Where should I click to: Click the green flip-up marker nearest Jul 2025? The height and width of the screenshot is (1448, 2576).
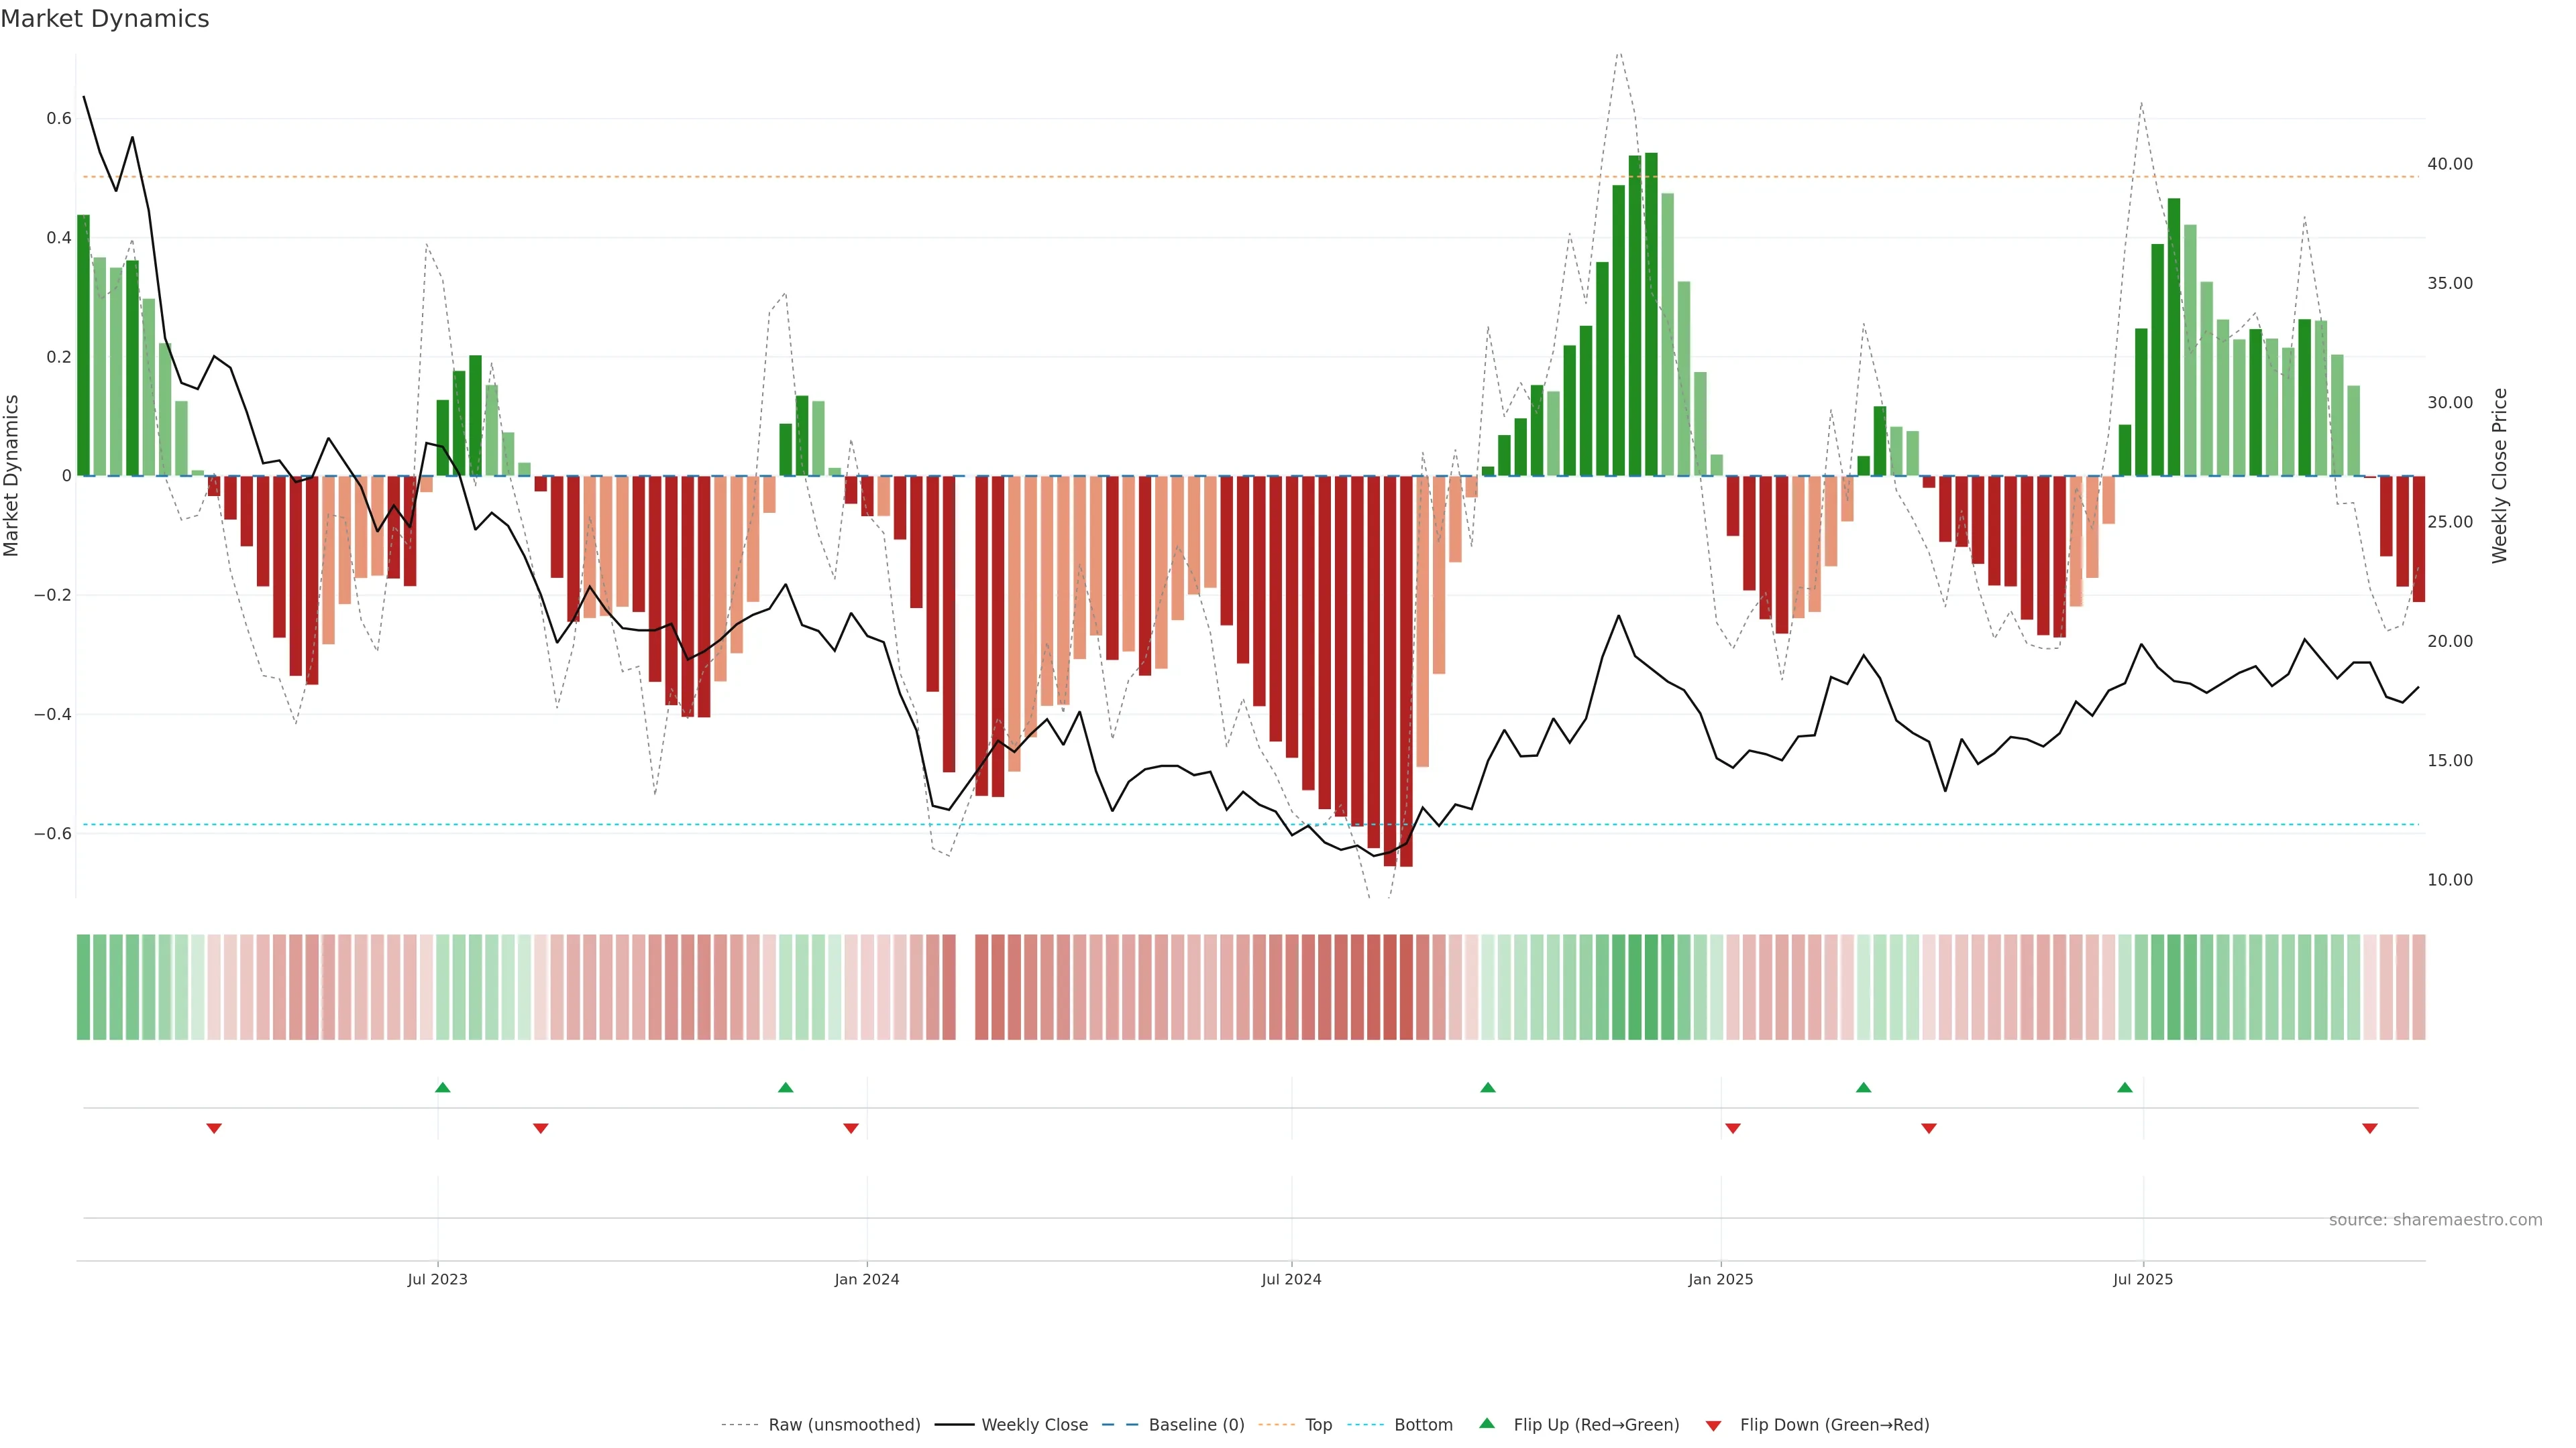(2125, 1087)
